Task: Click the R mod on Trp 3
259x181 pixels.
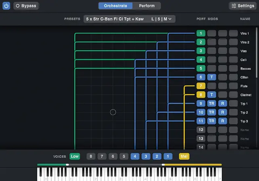Action: (x=222, y=121)
